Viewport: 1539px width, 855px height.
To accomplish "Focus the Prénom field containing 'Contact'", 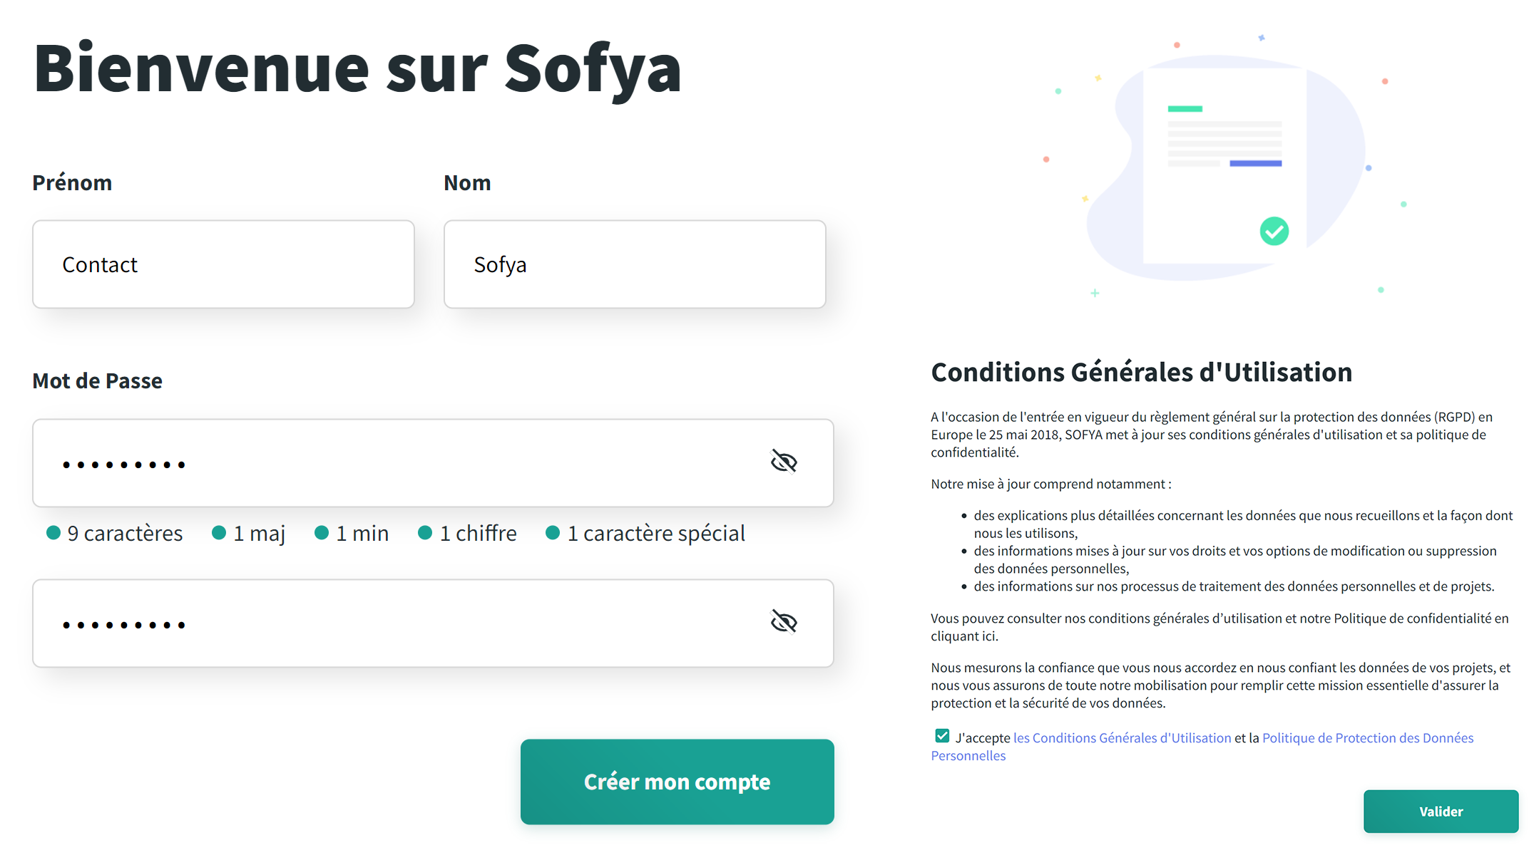I will [x=223, y=264].
